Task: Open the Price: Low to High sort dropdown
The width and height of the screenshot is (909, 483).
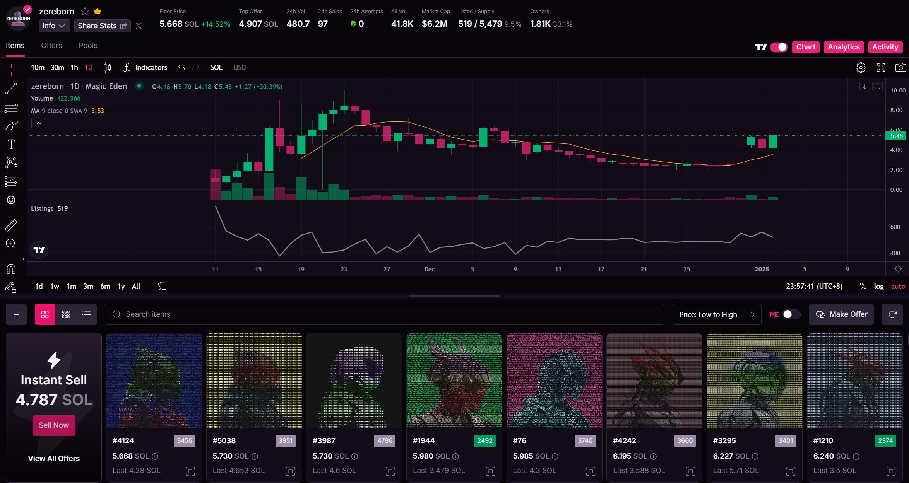Action: [x=717, y=314]
